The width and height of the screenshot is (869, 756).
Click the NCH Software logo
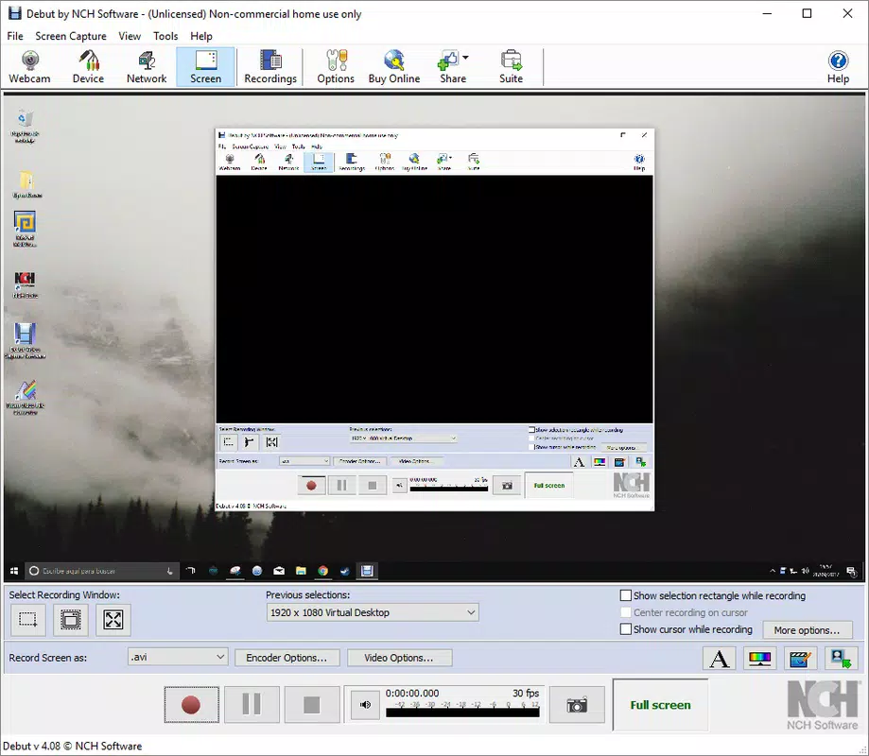coord(823,705)
